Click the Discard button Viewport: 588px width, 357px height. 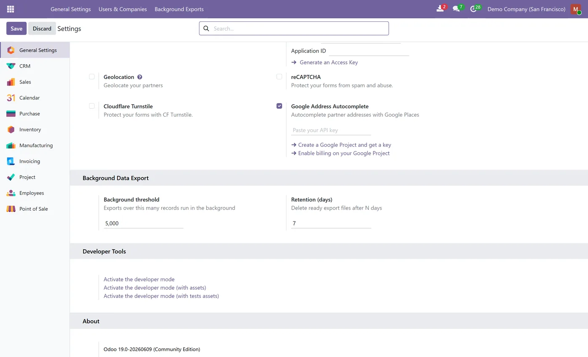point(42,29)
